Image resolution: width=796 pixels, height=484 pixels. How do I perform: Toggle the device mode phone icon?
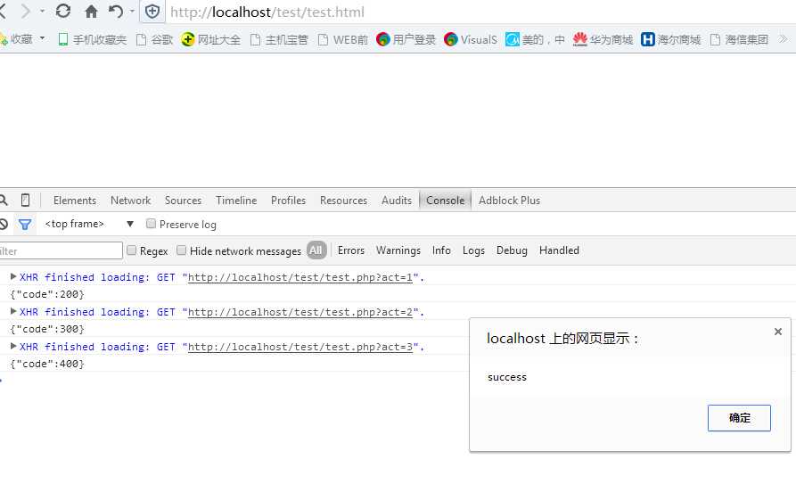25,200
